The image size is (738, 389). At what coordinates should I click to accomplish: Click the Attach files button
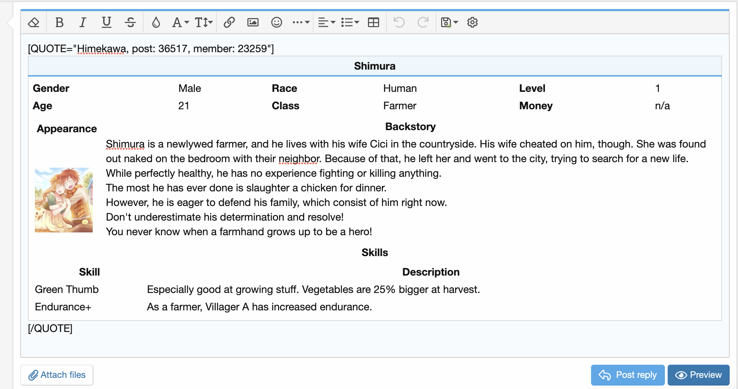coord(57,375)
